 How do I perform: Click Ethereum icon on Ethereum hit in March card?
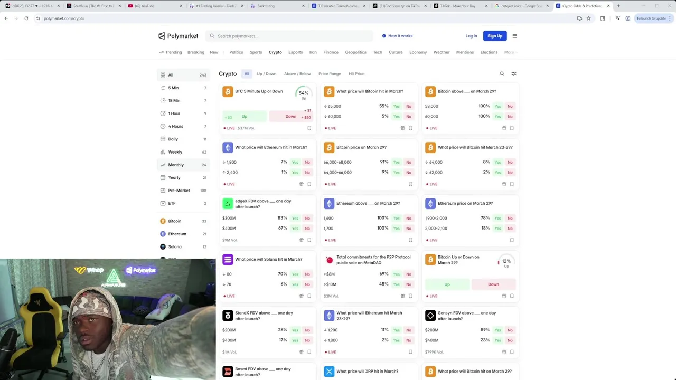[228, 148]
